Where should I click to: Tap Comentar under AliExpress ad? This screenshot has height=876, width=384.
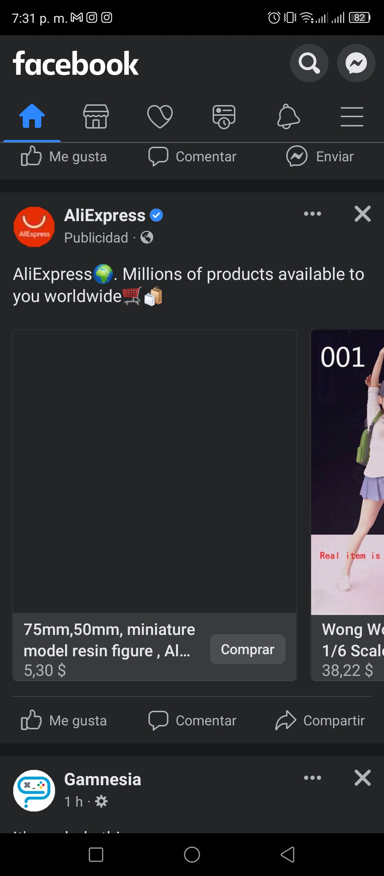click(192, 720)
